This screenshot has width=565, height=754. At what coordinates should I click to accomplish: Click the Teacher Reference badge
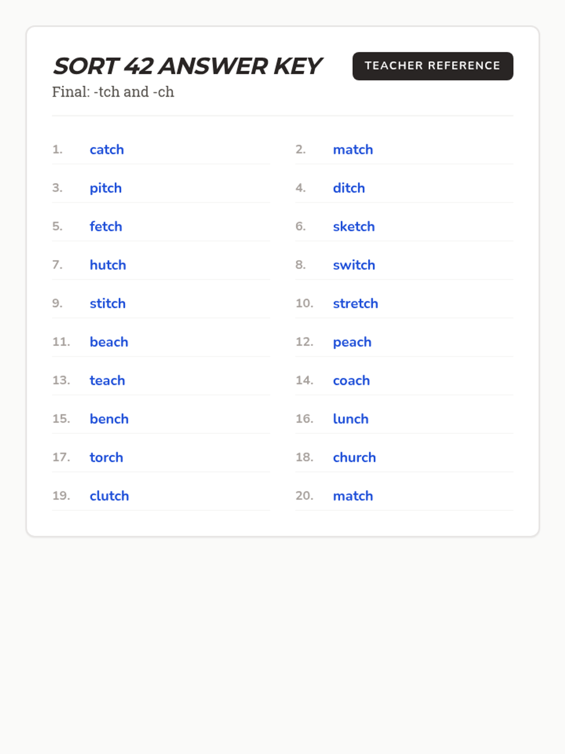tap(432, 66)
